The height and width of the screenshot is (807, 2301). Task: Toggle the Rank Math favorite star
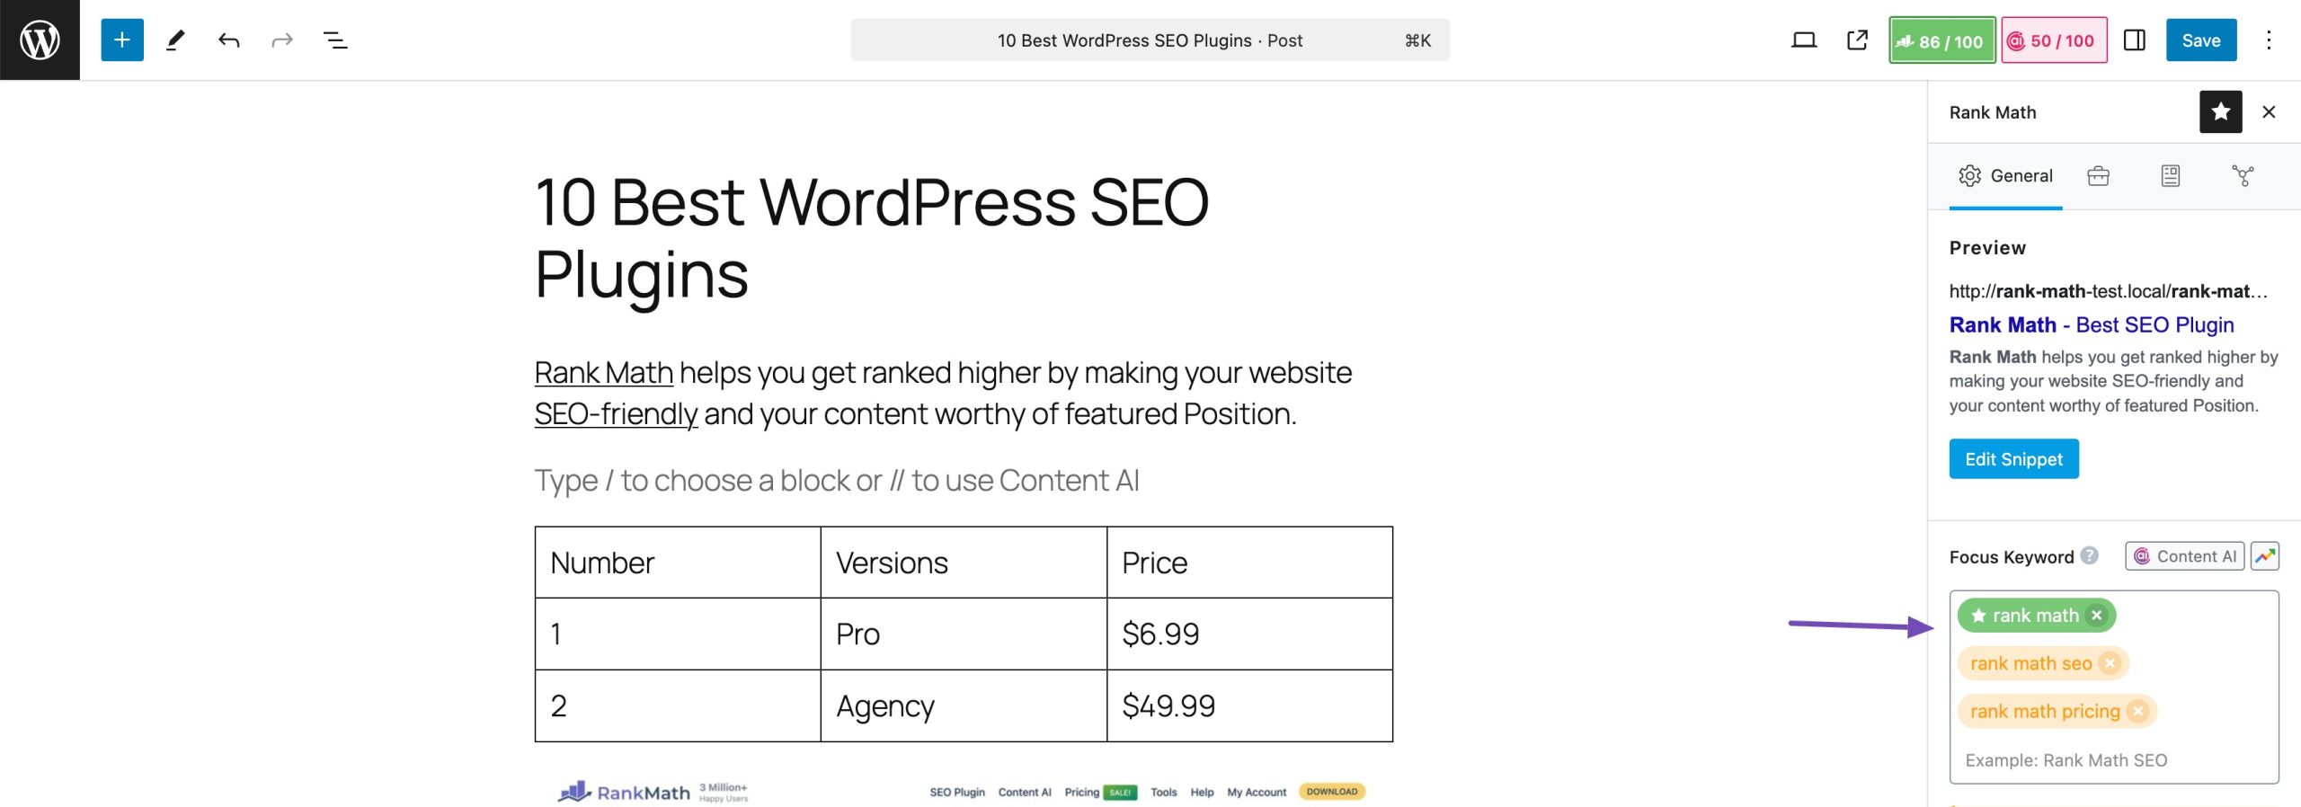click(2220, 111)
